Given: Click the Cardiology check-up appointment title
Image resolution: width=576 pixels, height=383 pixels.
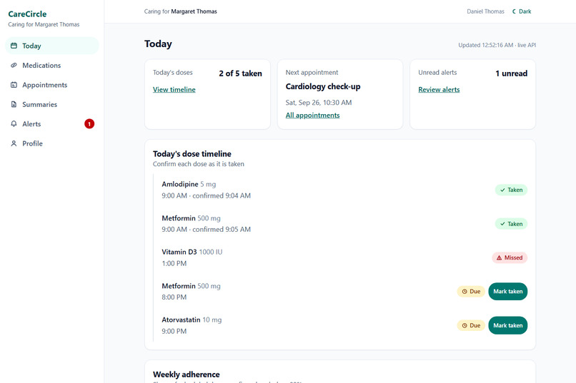Looking at the screenshot, I should click(323, 86).
